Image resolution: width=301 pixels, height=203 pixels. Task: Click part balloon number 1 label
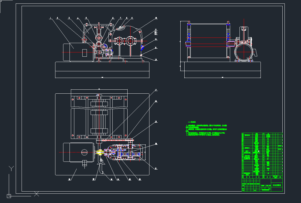tap(50, 18)
